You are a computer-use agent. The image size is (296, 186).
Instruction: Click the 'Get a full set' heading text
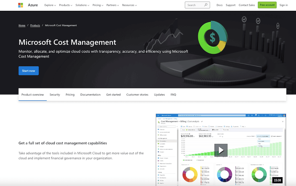(x=63, y=143)
